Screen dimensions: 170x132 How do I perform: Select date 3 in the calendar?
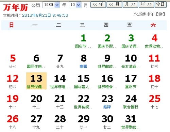(x=131, y=42)
